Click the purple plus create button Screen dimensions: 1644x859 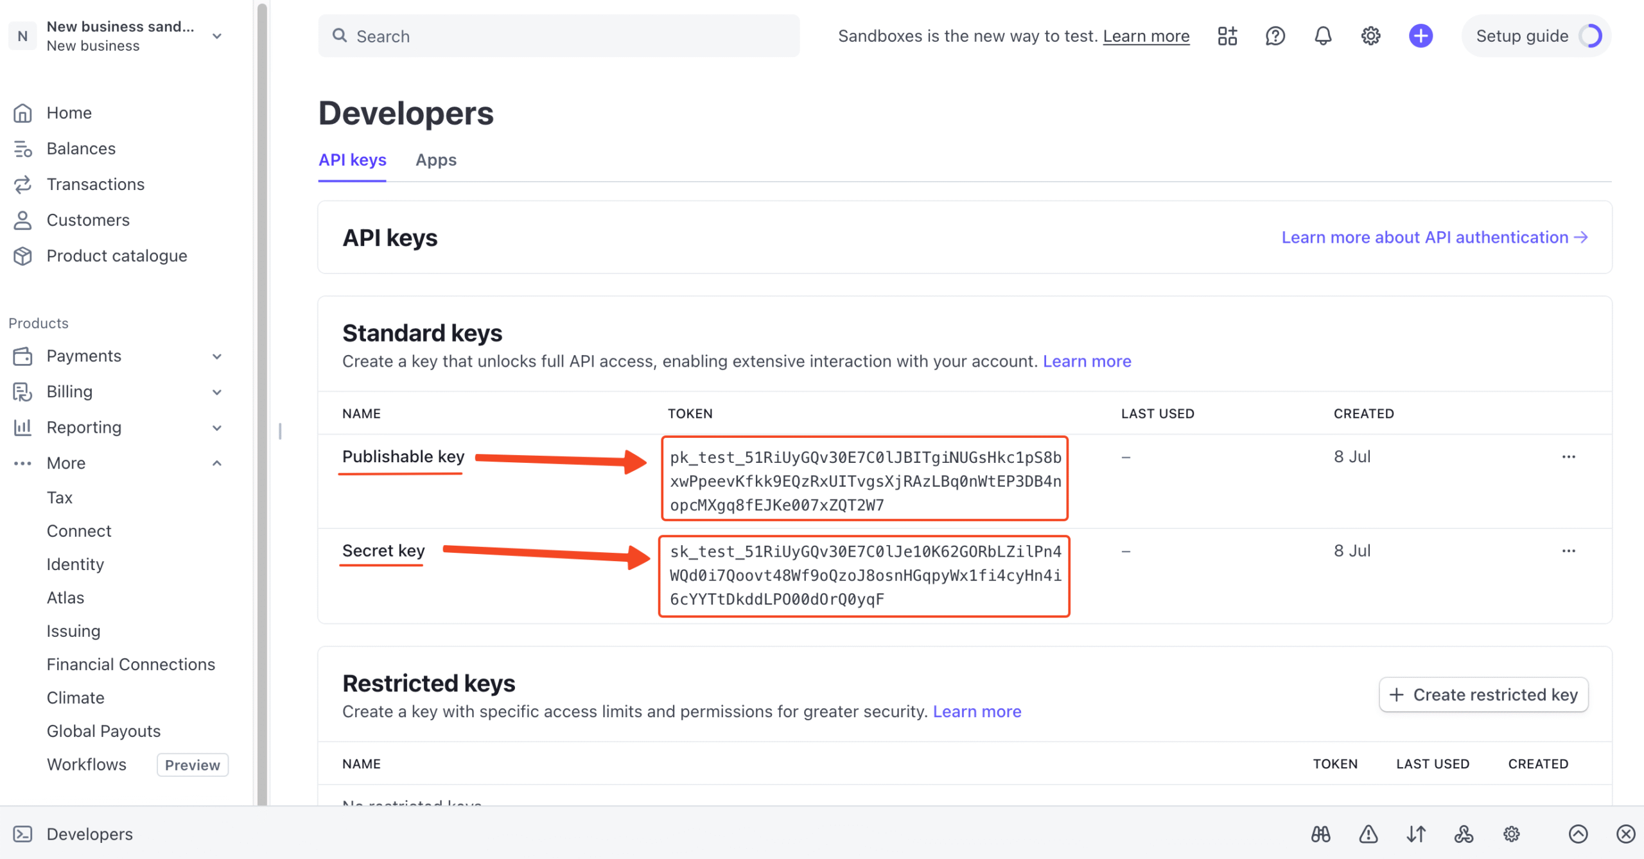click(1421, 36)
